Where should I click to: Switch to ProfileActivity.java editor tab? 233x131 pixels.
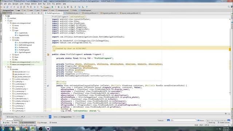(x=72, y=13)
